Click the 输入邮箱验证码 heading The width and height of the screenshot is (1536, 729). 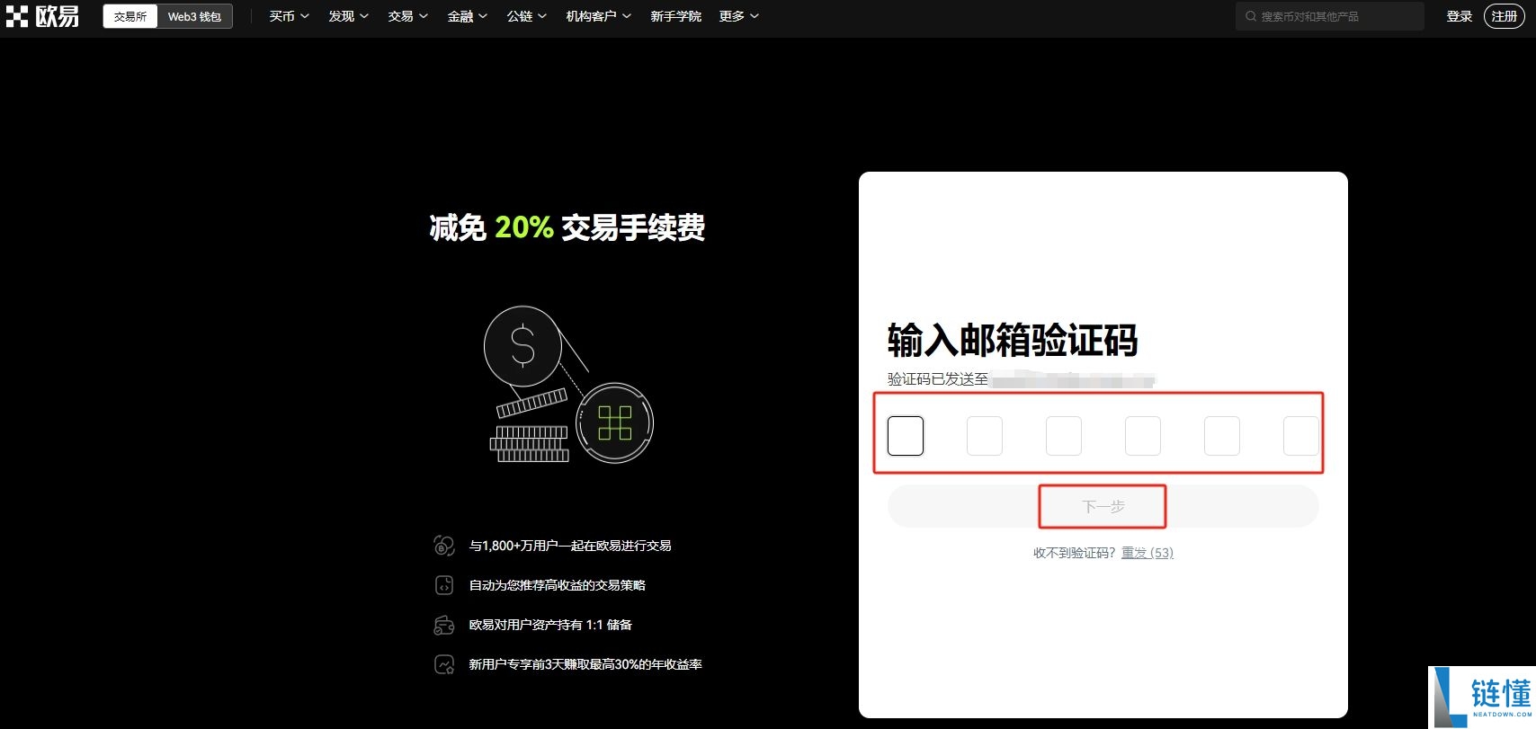(1013, 341)
